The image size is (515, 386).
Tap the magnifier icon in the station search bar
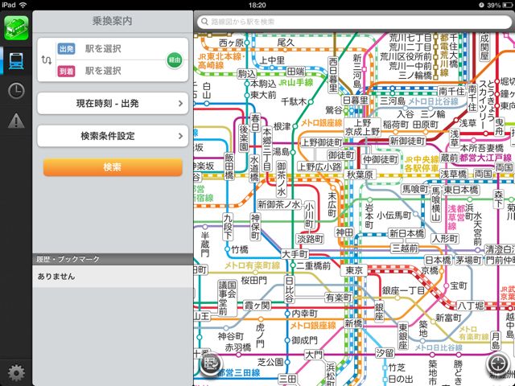(204, 22)
